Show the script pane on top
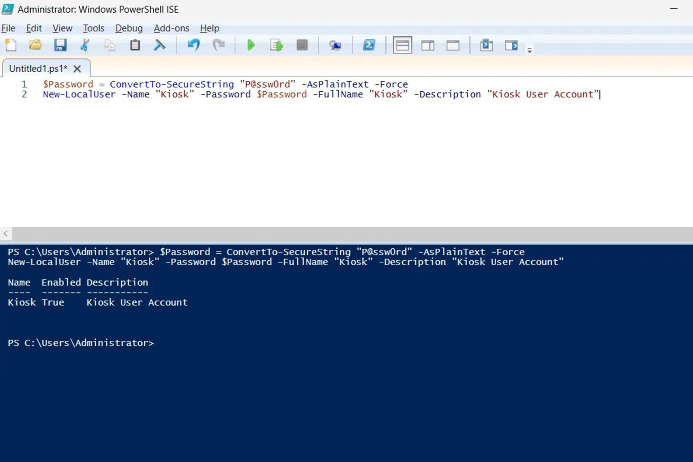Screen dimensions: 693x462 [x=402, y=45]
